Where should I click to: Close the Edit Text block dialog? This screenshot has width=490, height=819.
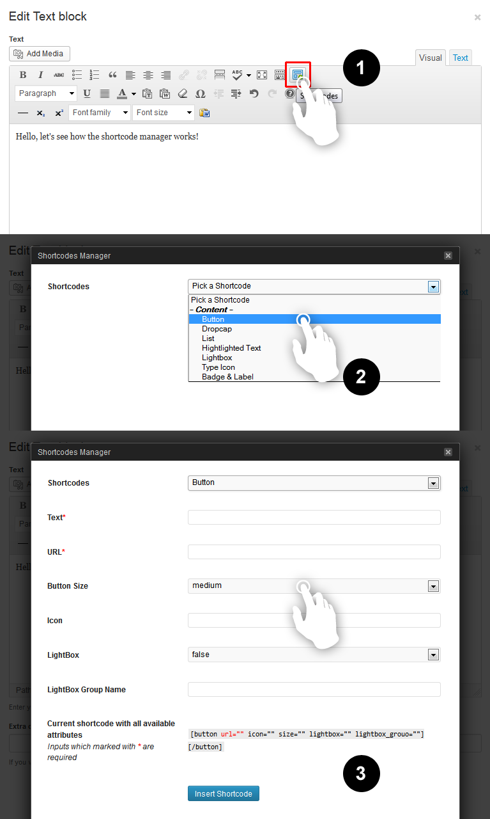(x=477, y=17)
